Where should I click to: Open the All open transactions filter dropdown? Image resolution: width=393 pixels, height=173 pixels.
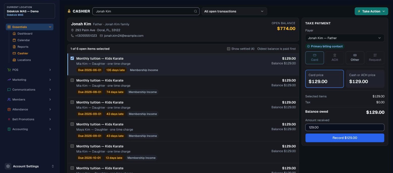point(234,11)
